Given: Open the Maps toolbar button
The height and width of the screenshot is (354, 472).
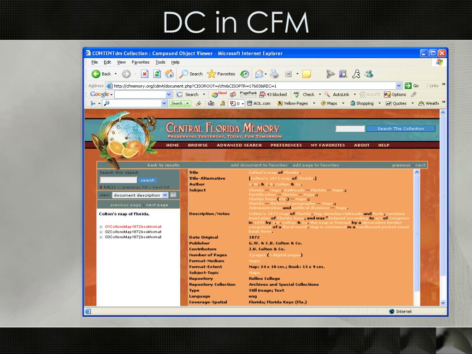Looking at the screenshot, I should pyautogui.click(x=329, y=103).
